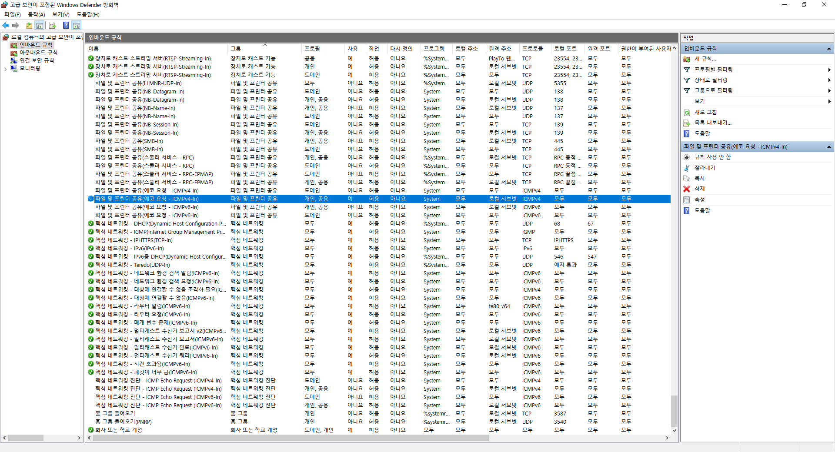Screen dimensions: 835x452
Task: Toggle the show/hide action pane toolbar icon
Action: pos(77,25)
